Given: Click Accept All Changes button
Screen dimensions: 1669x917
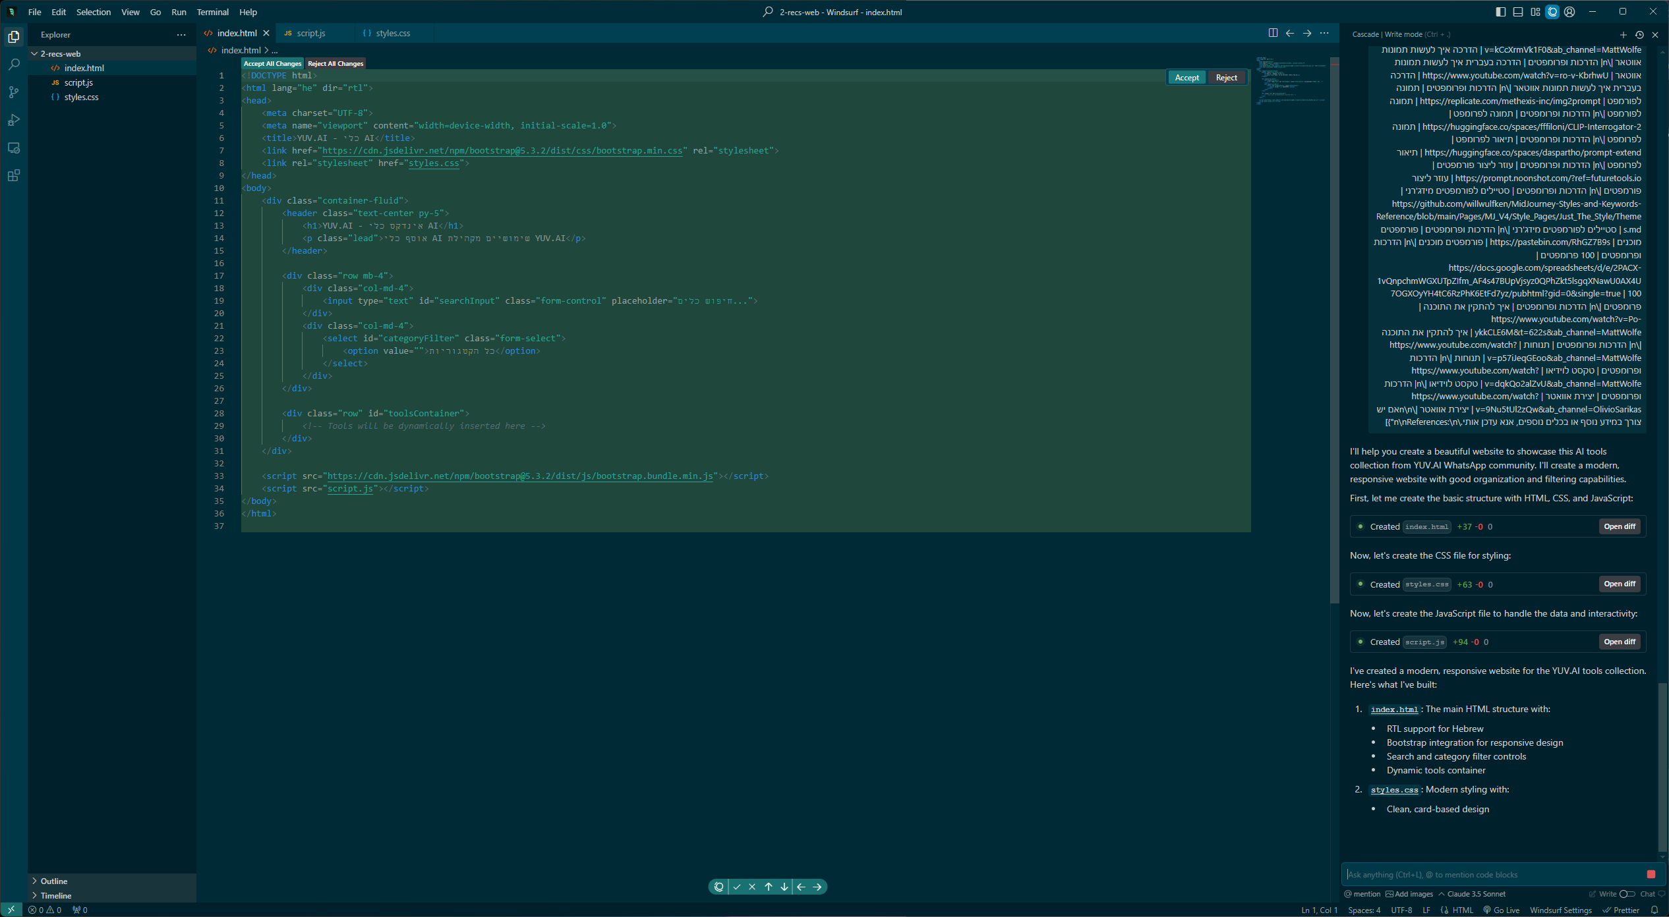Looking at the screenshot, I should coord(272,63).
